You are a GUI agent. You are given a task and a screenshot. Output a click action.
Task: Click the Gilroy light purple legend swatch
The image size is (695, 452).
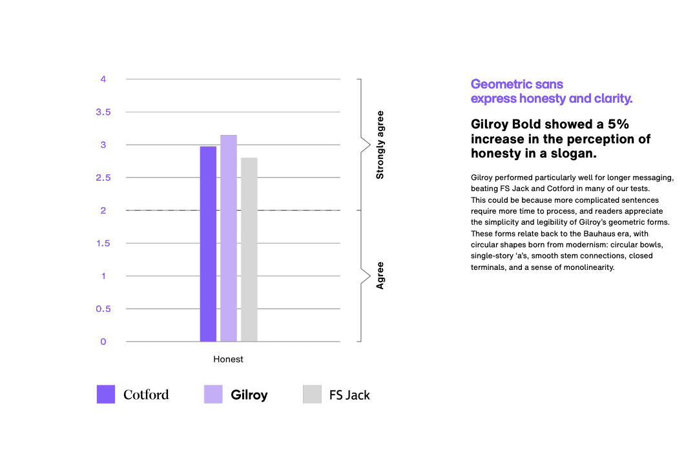[213, 395]
